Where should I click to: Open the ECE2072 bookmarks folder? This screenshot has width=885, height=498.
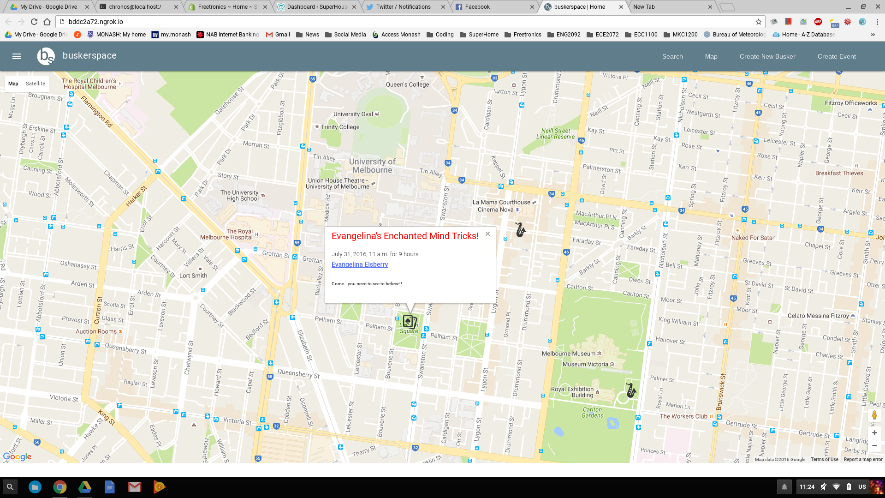(603, 35)
